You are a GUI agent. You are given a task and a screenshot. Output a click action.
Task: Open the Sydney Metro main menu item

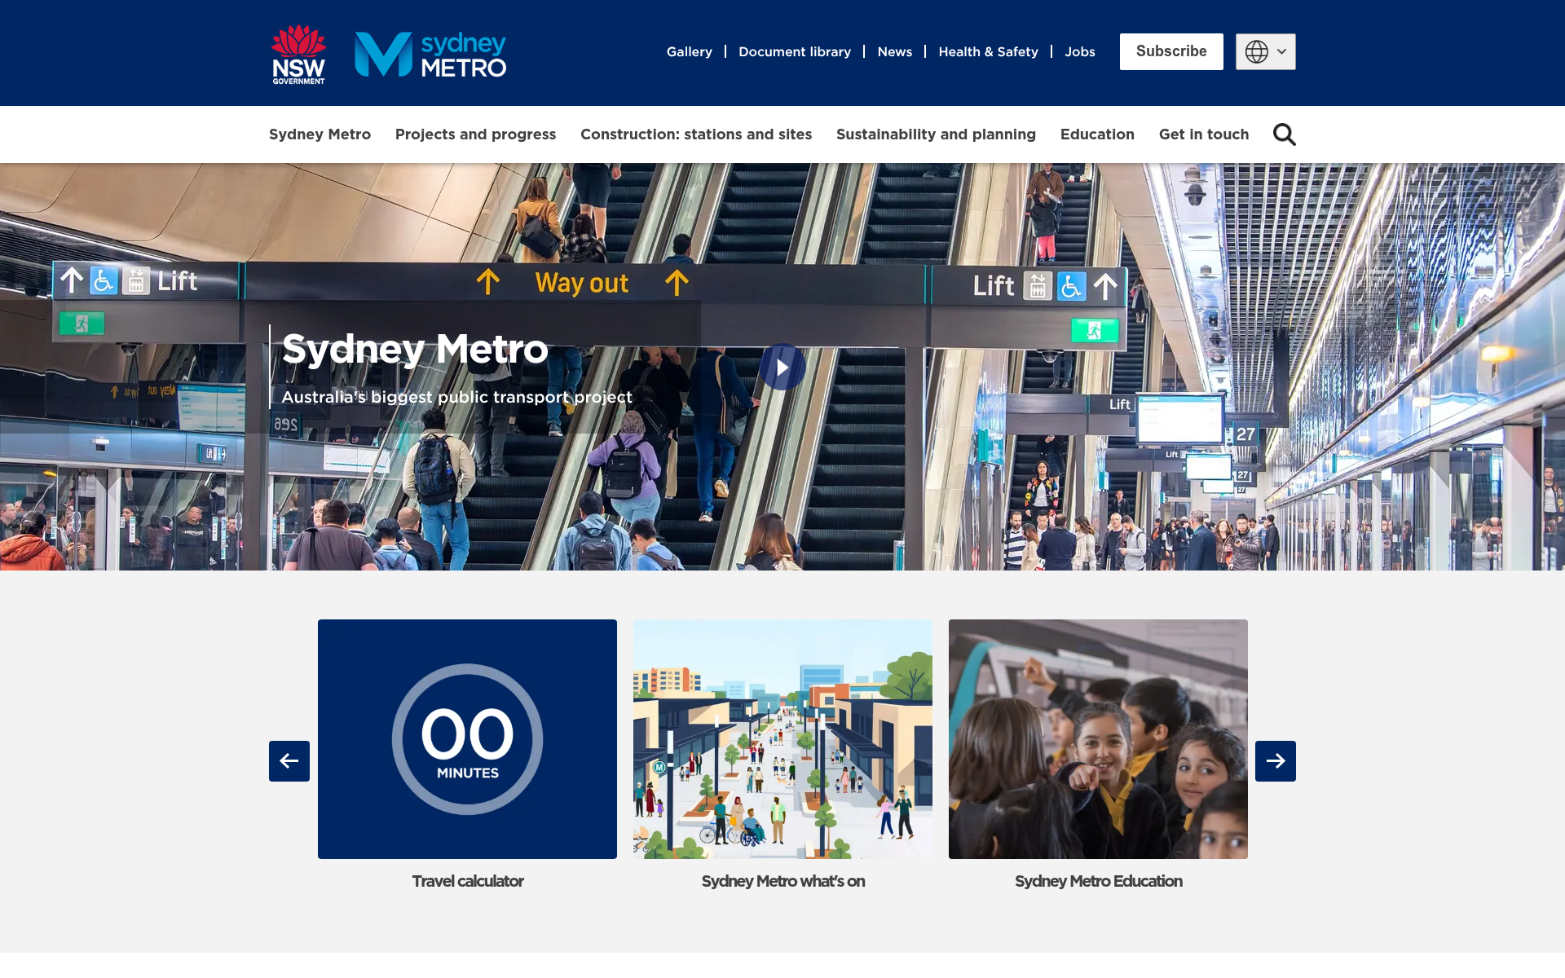pos(320,134)
